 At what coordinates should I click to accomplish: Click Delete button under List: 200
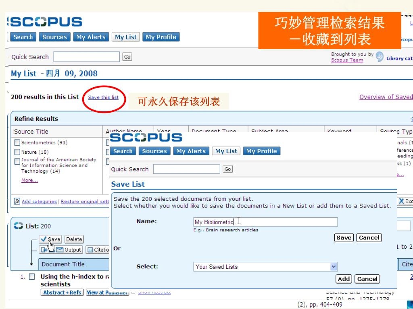[74, 239]
